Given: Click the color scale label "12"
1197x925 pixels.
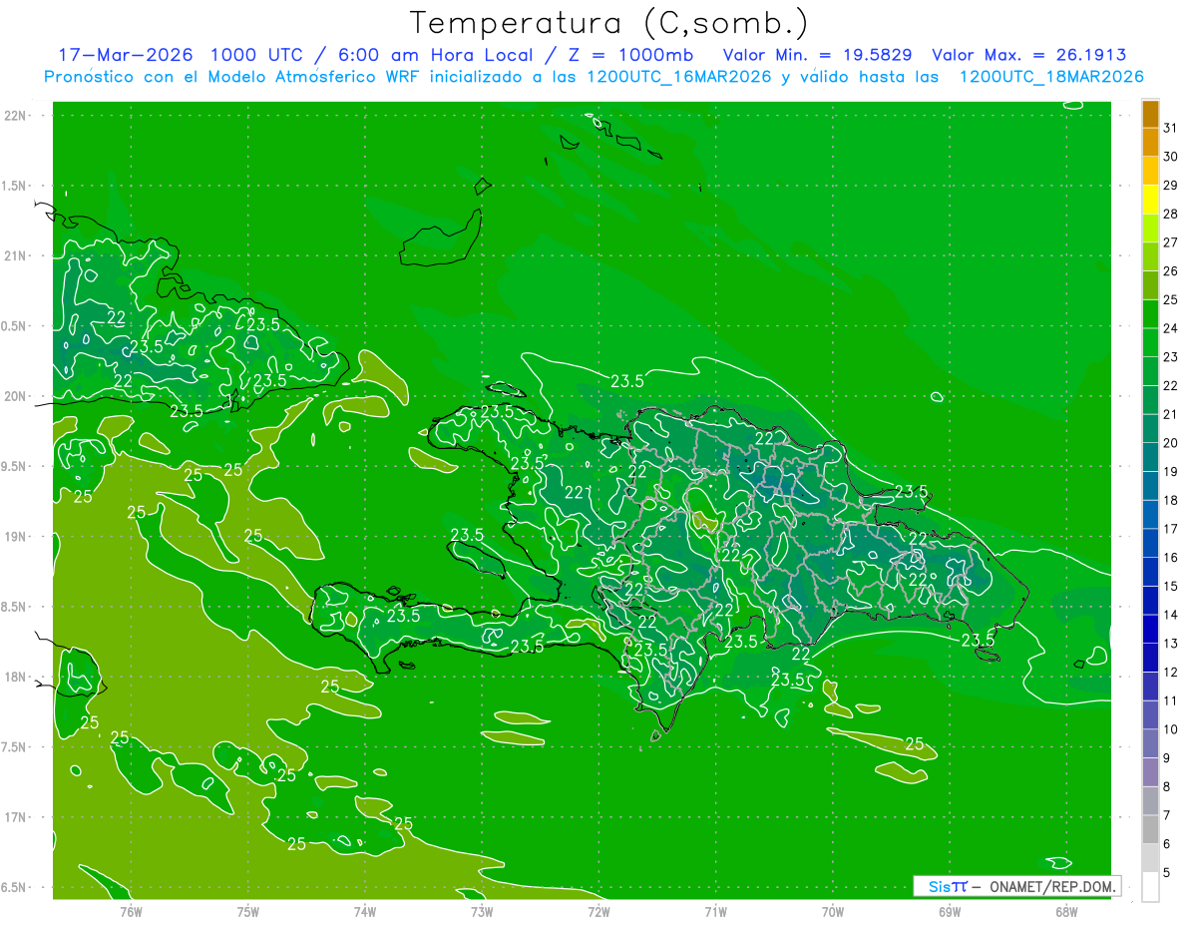Looking at the screenshot, I should click(1171, 673).
